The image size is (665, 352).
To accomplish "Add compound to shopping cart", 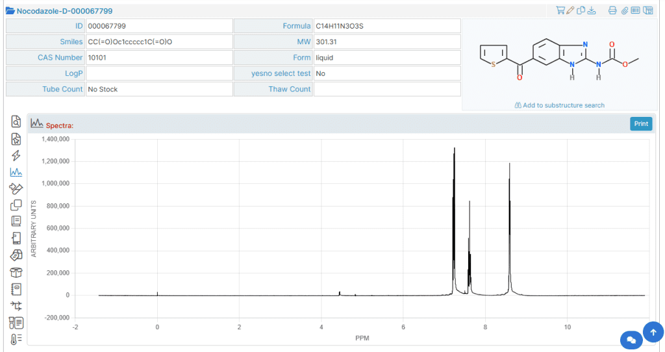I will pyautogui.click(x=560, y=10).
